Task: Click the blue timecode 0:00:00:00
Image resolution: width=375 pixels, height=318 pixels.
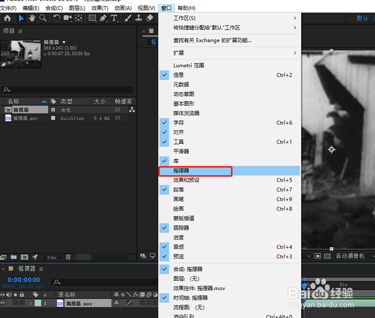Action: (x=24, y=280)
